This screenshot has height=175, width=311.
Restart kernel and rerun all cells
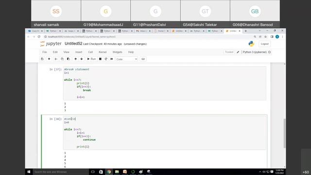tap(112, 59)
